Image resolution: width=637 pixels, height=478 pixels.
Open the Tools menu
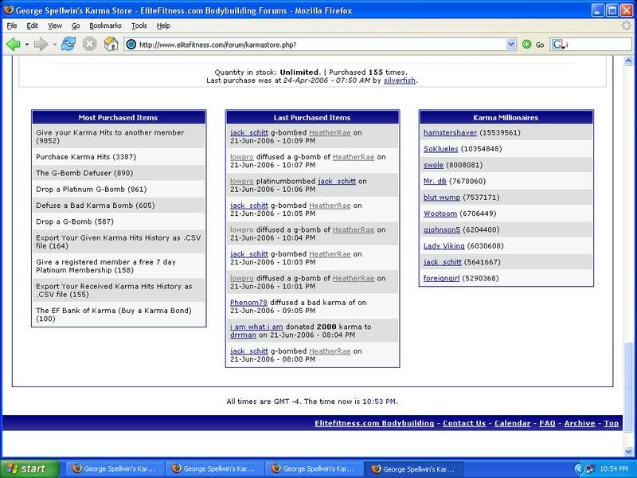pyautogui.click(x=139, y=25)
